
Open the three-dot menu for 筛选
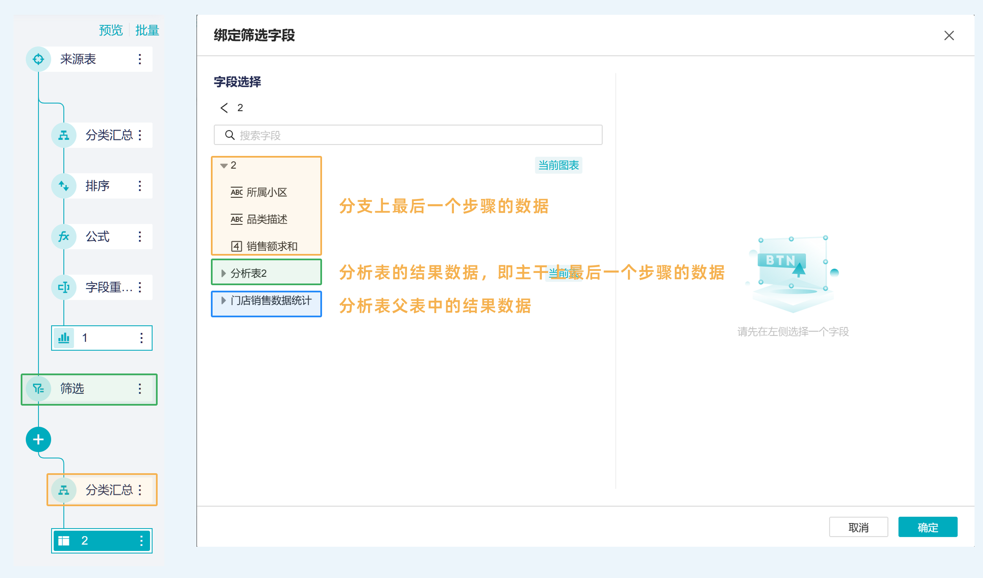pos(140,389)
